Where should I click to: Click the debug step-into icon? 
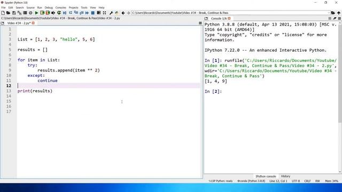click(x=76, y=13)
